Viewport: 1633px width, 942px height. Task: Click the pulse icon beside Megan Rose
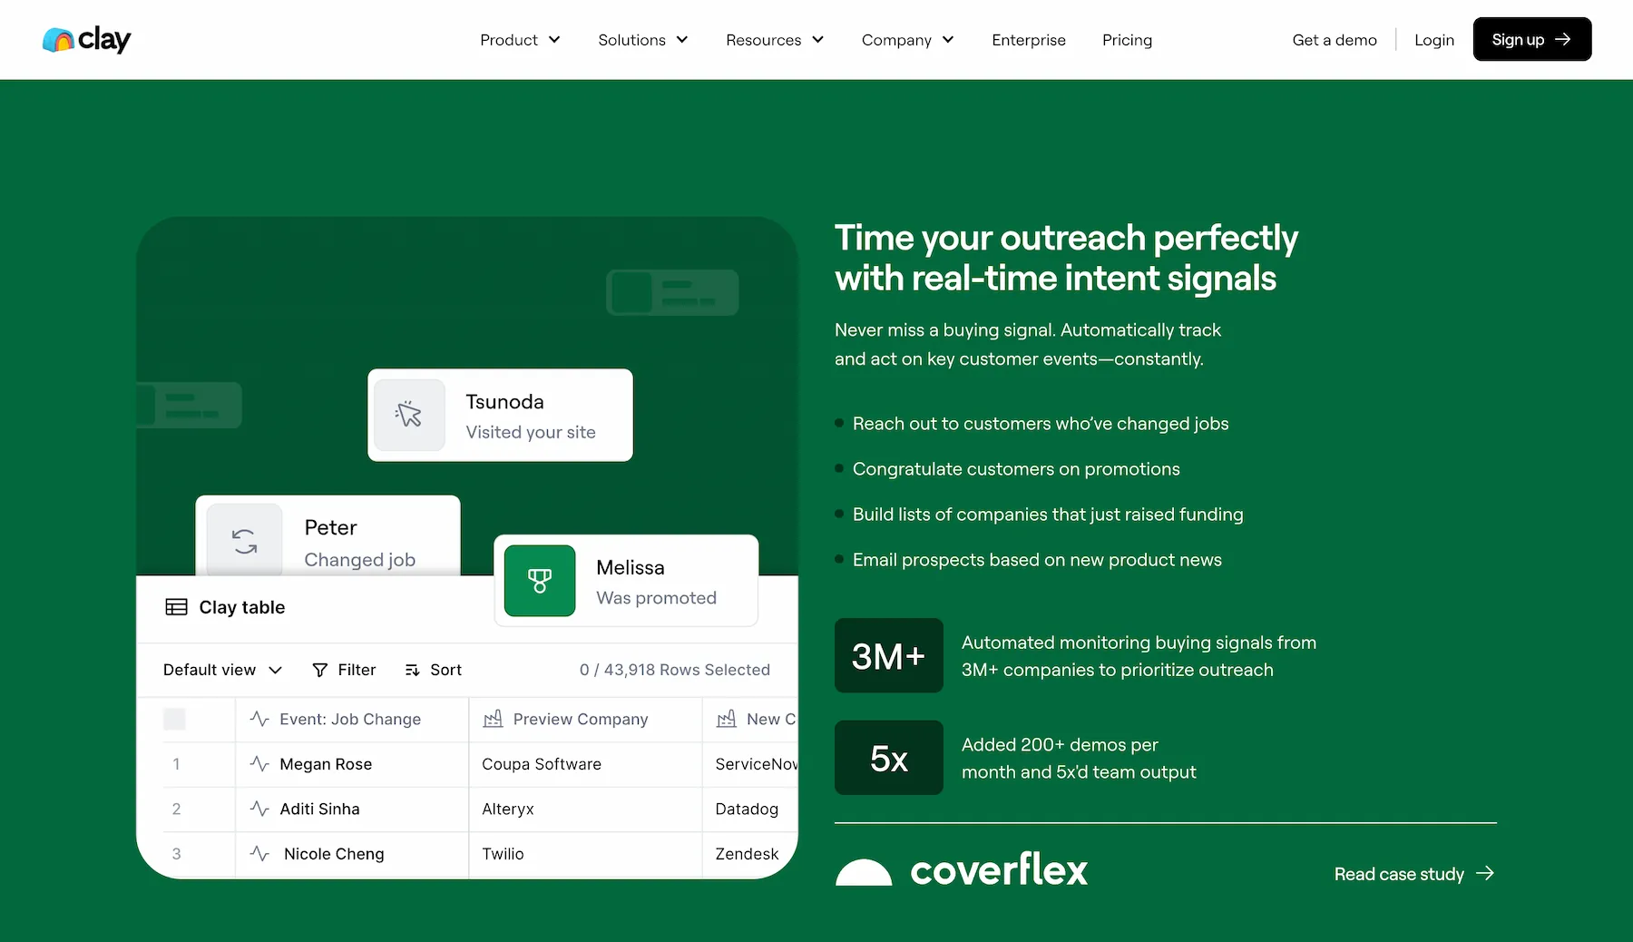[259, 764]
